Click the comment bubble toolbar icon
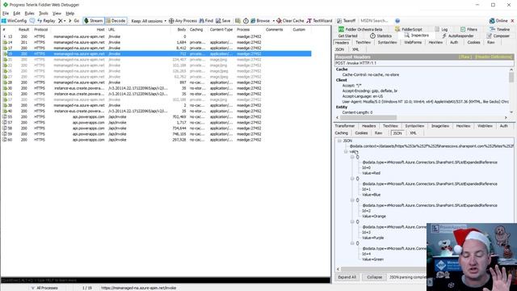 click(32, 20)
